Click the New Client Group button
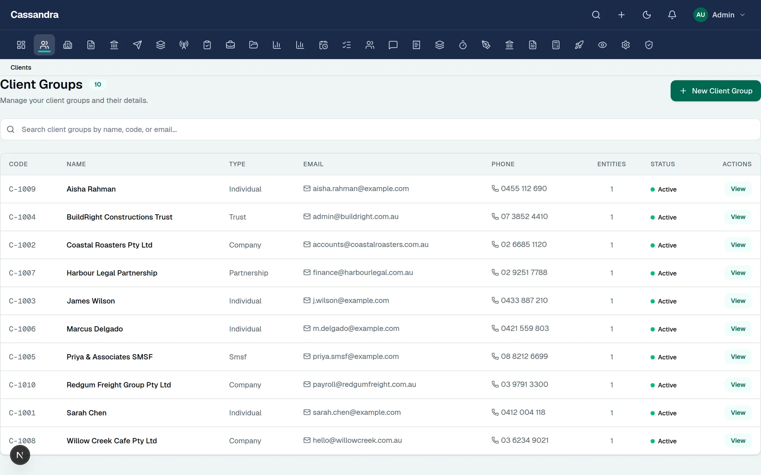 tap(716, 91)
